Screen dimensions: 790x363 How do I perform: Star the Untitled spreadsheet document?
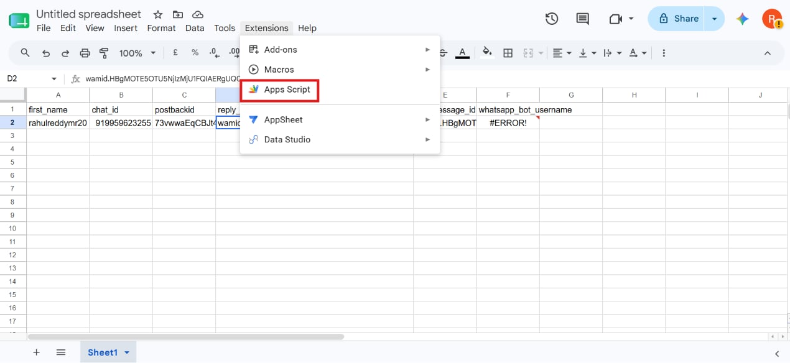pyautogui.click(x=158, y=14)
